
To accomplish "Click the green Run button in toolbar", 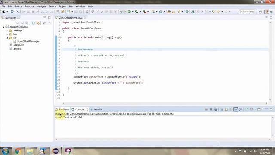I will pyautogui.click(x=129, y=12).
